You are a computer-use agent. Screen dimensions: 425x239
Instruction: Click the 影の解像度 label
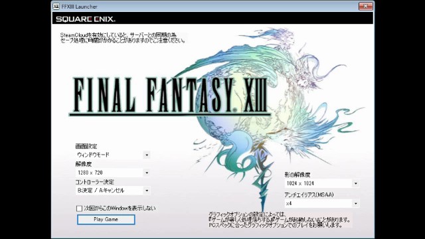pos(297,175)
